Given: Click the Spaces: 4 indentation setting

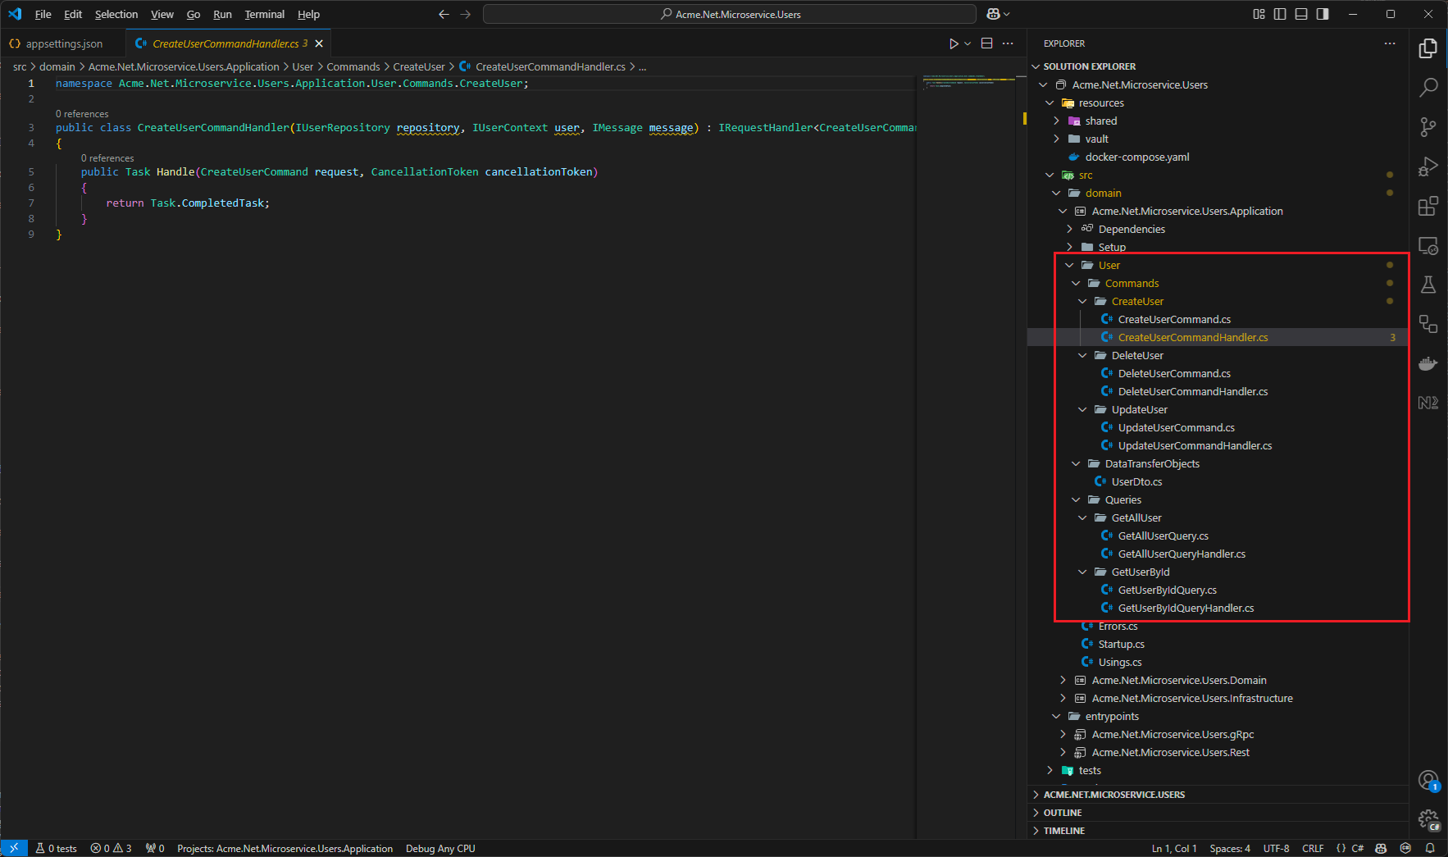Looking at the screenshot, I should coord(1230,848).
